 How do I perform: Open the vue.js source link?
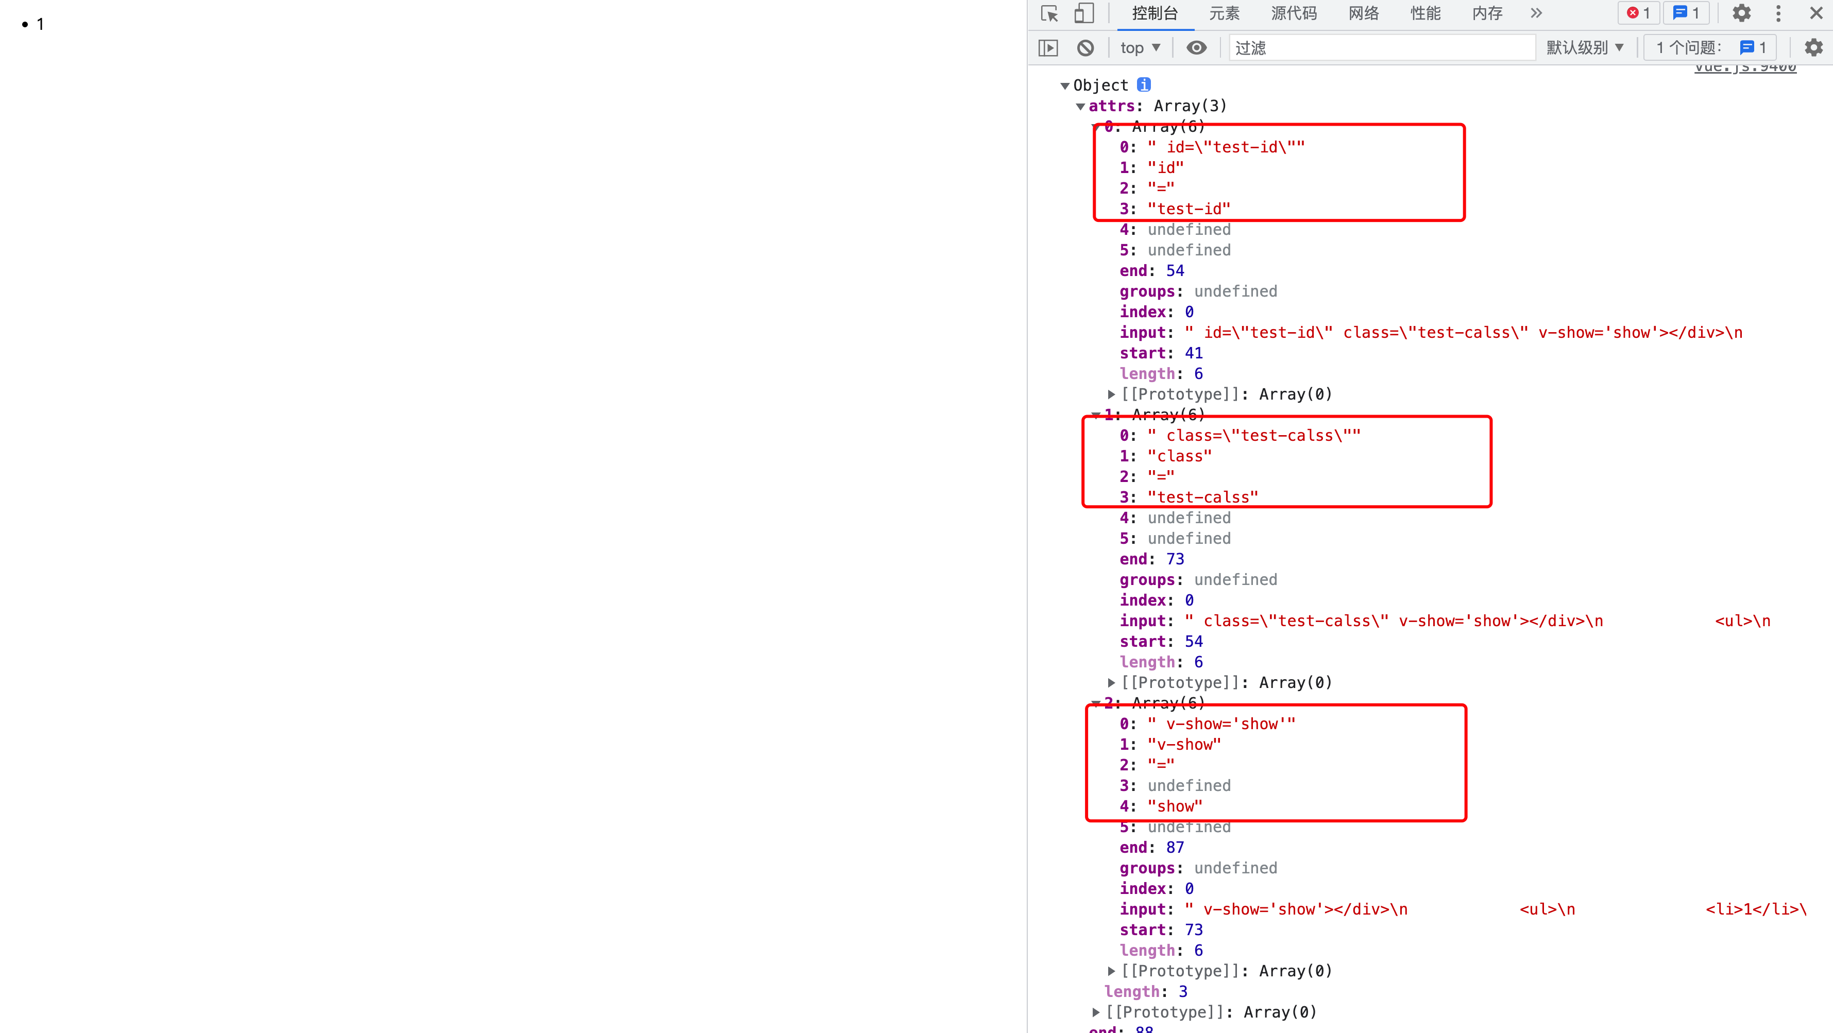click(x=1745, y=68)
